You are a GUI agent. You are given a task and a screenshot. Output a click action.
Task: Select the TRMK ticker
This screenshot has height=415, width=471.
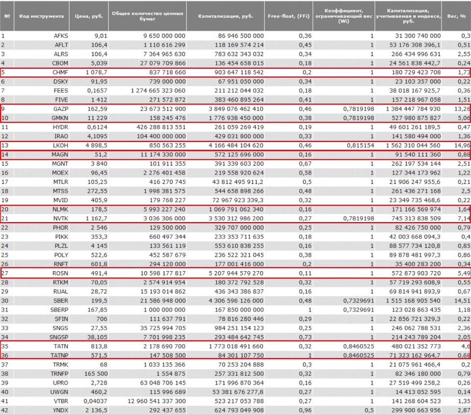point(61,365)
